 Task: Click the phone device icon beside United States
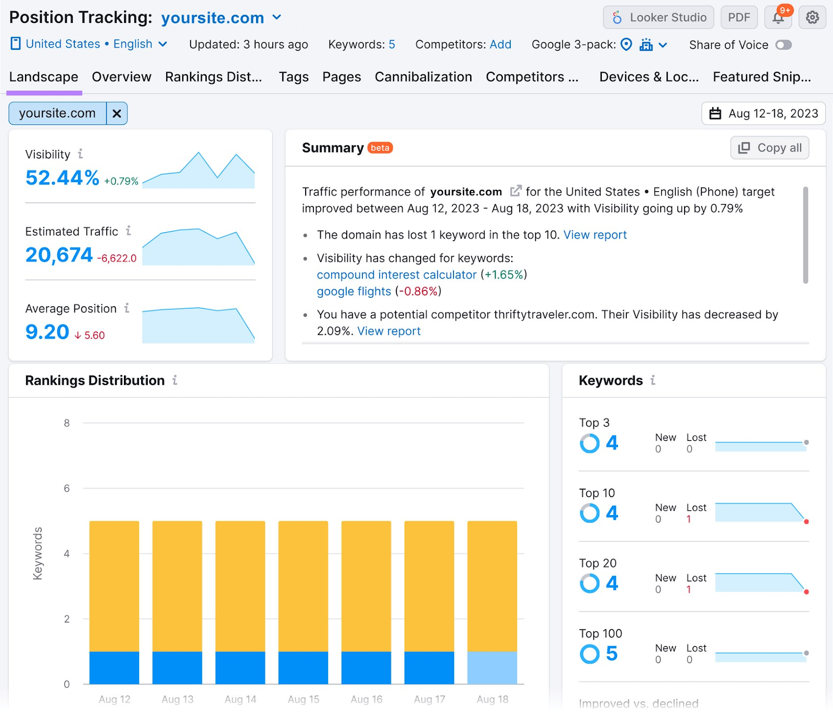click(x=16, y=44)
